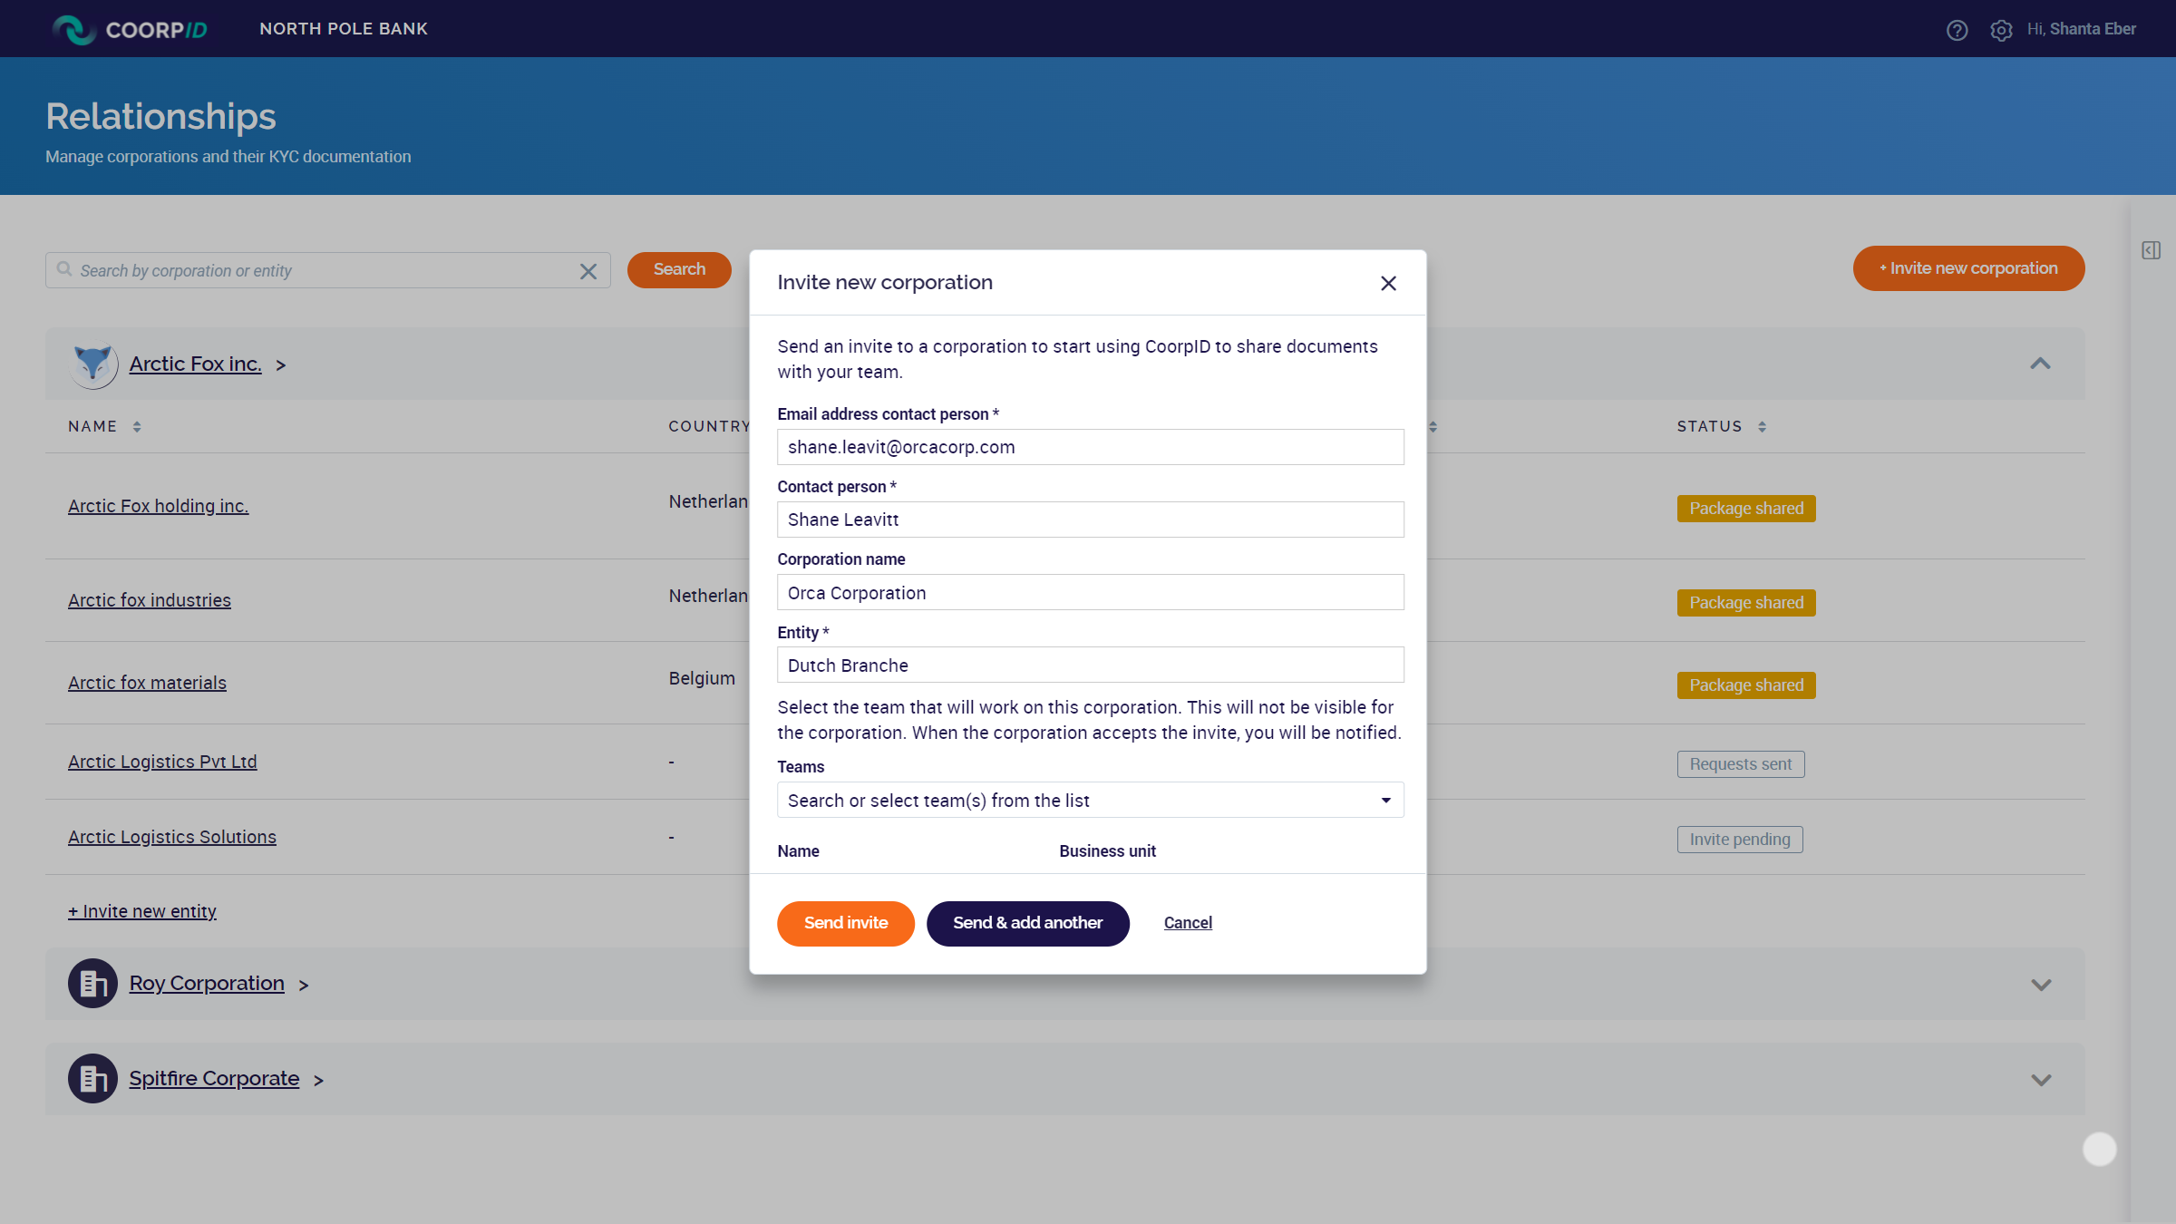Click the Arctic Fox company logo
2176x1224 pixels.
(x=93, y=364)
